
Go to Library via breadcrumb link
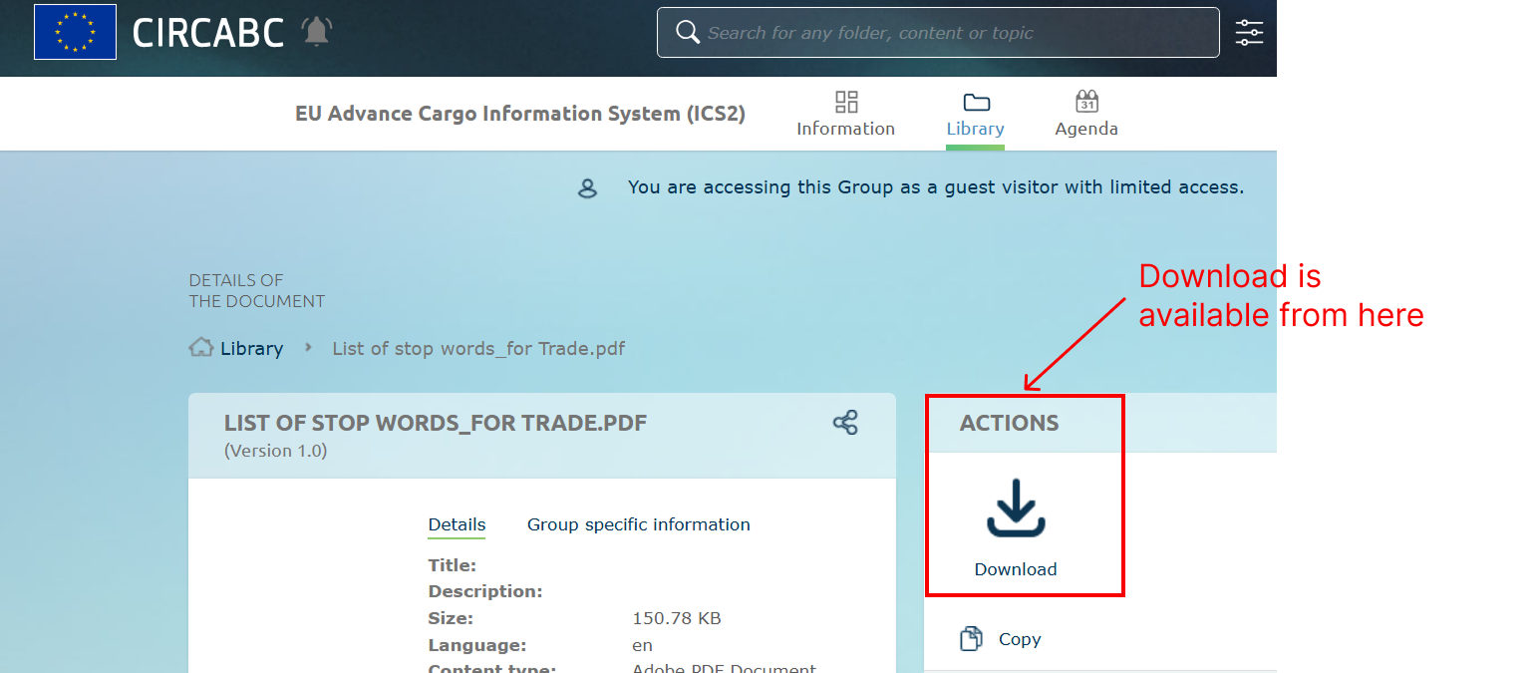point(251,348)
